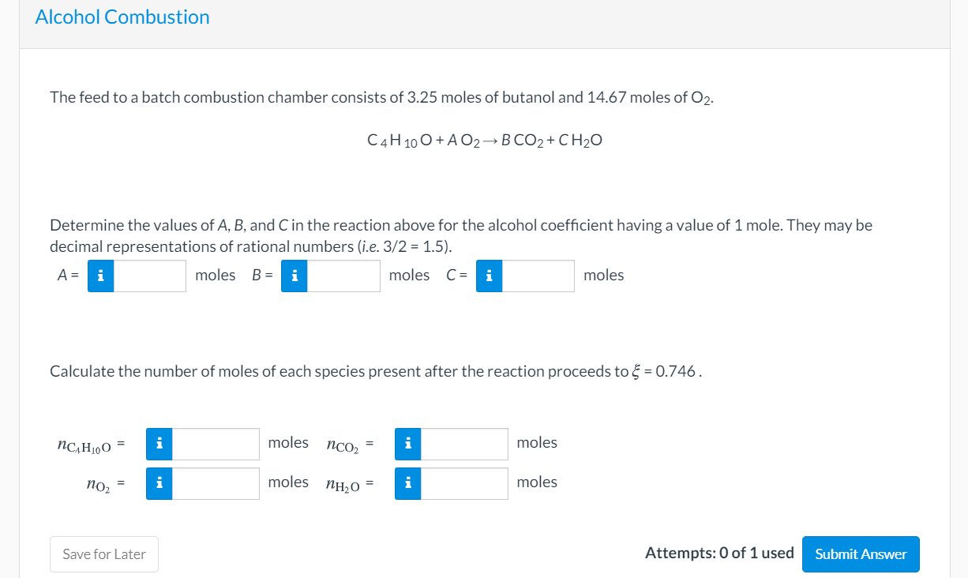Select the input field for coefficient C
This screenshot has width=968, height=578.
point(539,276)
